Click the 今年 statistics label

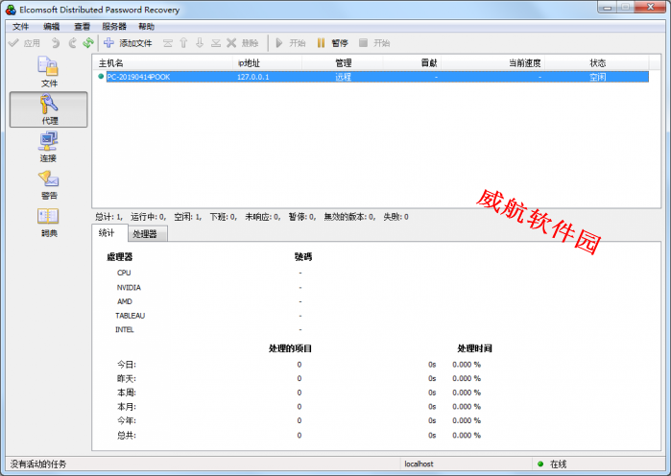[x=127, y=421]
